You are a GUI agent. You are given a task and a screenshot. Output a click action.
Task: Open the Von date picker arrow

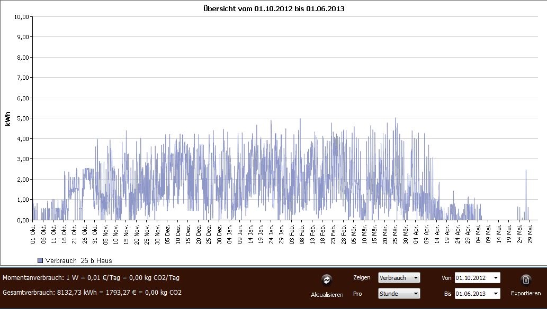(x=495, y=278)
